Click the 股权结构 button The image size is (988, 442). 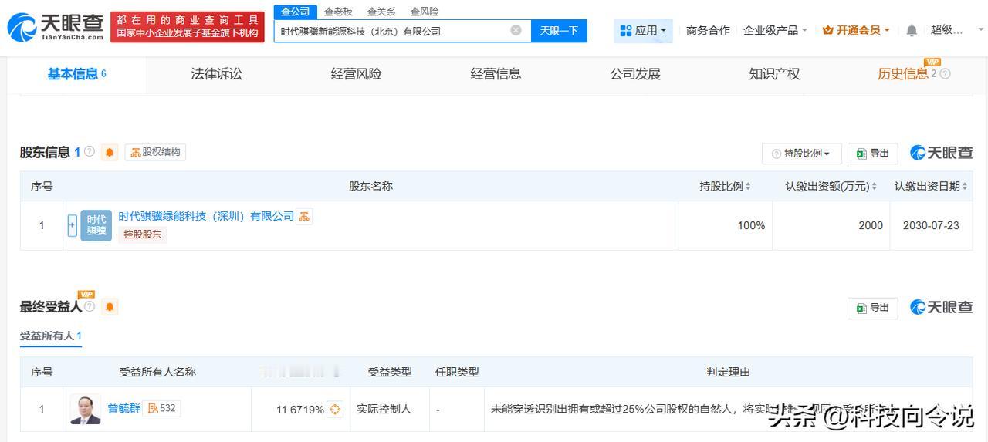tap(155, 152)
